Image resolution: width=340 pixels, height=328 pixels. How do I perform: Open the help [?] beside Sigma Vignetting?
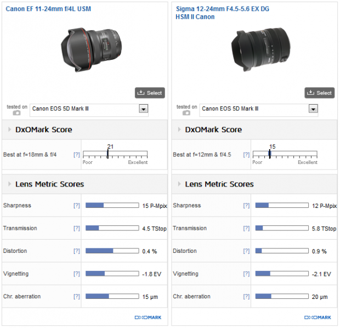(246, 274)
